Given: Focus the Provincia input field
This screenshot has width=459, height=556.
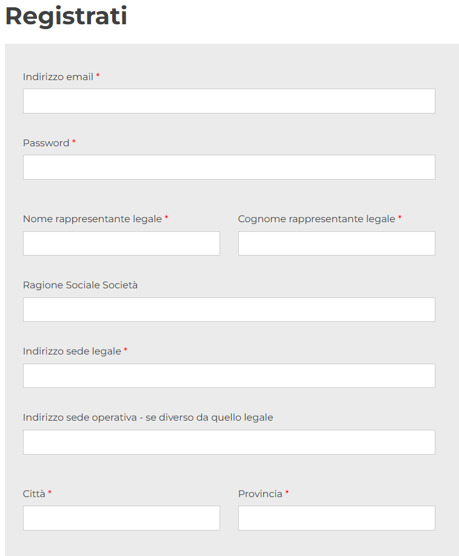Looking at the screenshot, I should (x=337, y=518).
